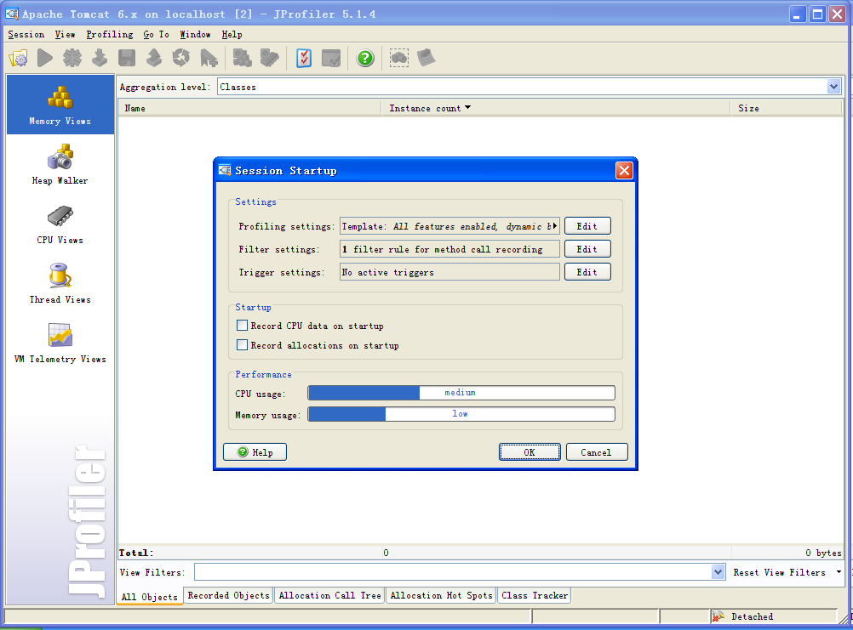The height and width of the screenshot is (630, 853).
Task: Click the tilted camera photo toolbar icon
Action: point(426,58)
